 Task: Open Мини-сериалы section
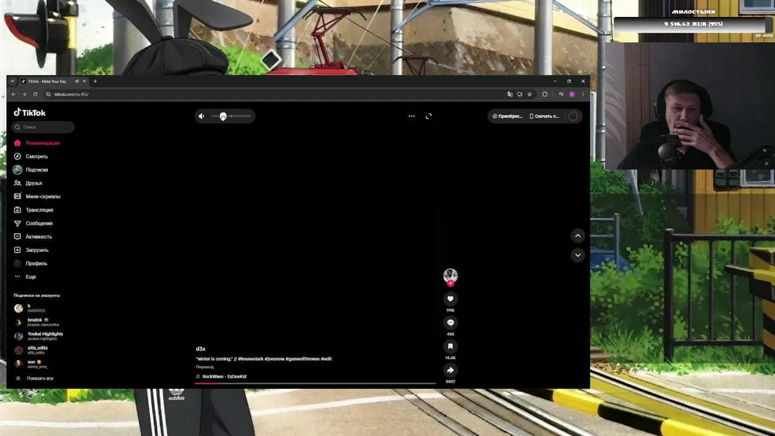click(37, 196)
